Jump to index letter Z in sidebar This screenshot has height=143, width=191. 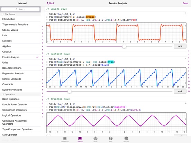tap(43, 117)
